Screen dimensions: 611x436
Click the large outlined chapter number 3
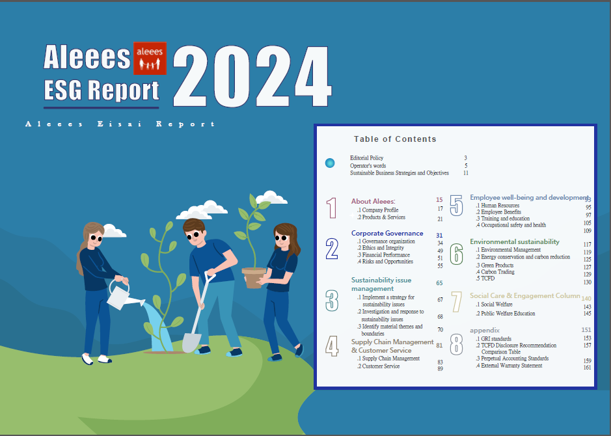[332, 301]
